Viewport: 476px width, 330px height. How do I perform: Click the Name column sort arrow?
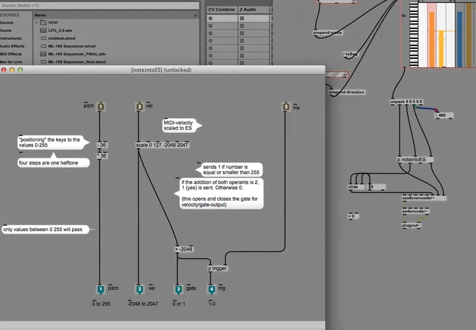tap(196, 14)
